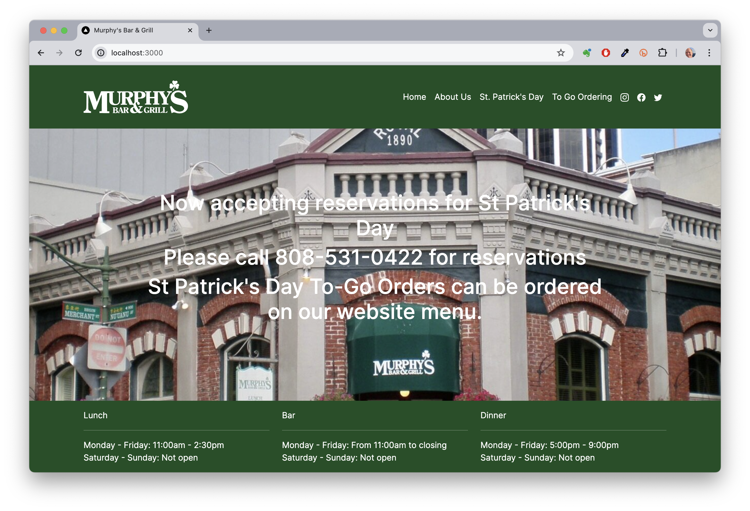The height and width of the screenshot is (511, 750).
Task: Click the Evernote extension icon
Action: tap(587, 53)
